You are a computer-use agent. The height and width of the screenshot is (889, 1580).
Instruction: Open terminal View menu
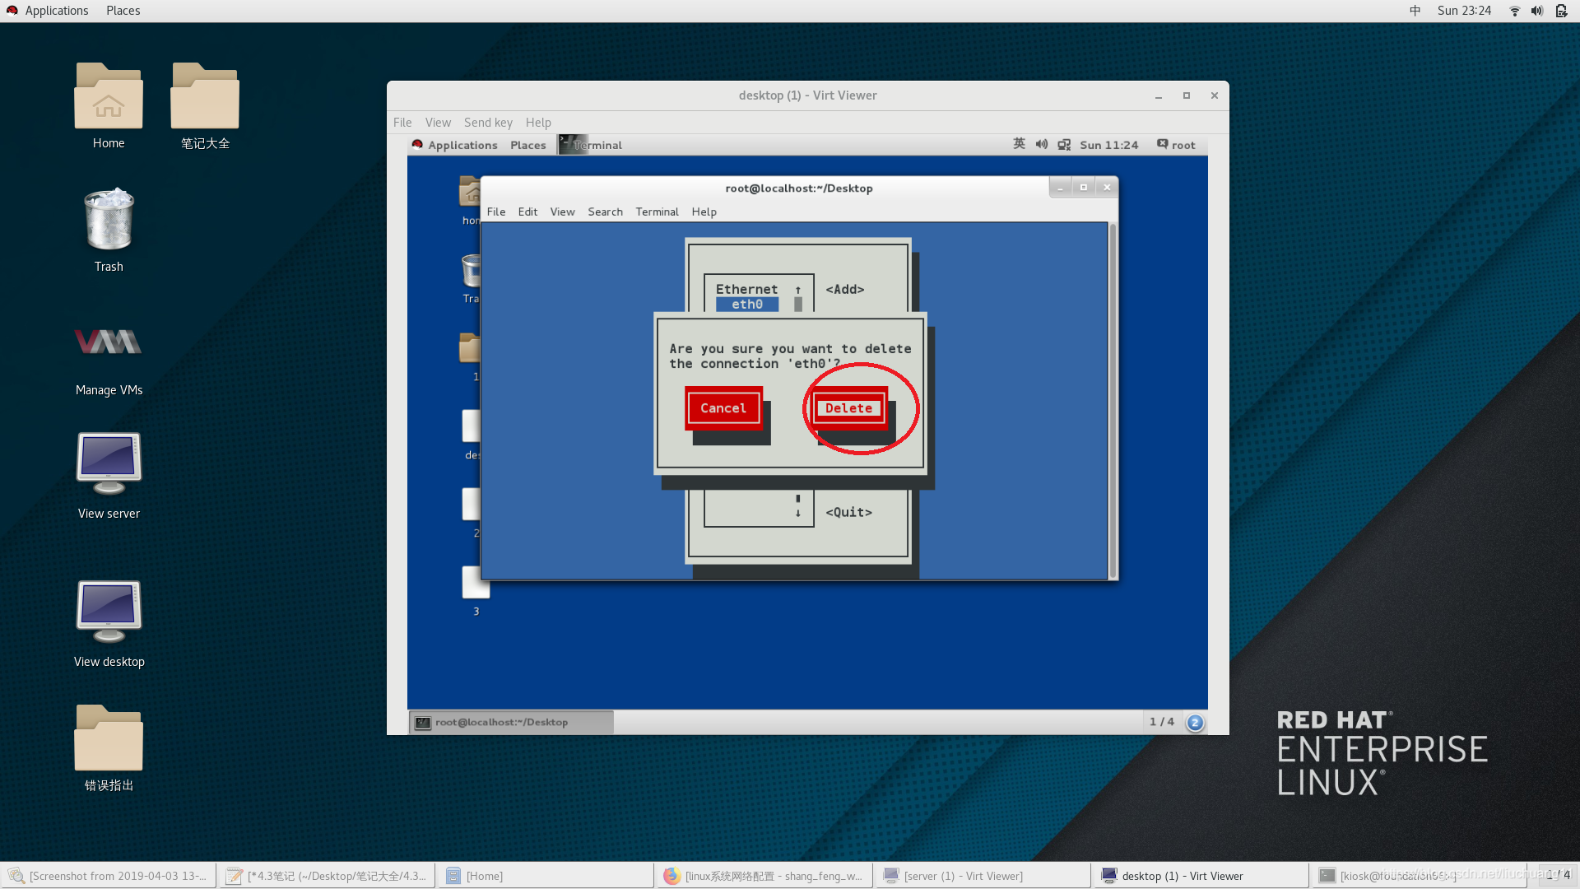pyautogui.click(x=562, y=212)
